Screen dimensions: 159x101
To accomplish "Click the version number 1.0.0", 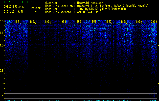I will [x=34, y=2].
